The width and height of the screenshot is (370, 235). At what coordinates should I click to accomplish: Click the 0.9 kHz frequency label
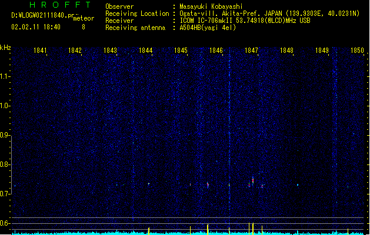[5, 135]
